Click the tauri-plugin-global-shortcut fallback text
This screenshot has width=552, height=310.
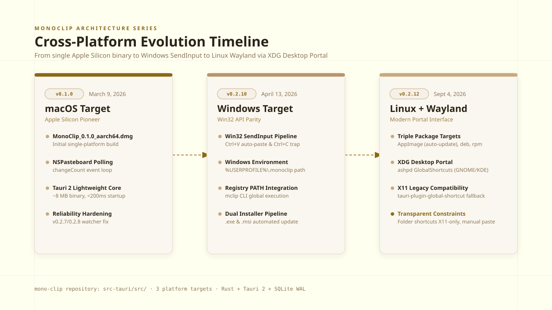(441, 196)
